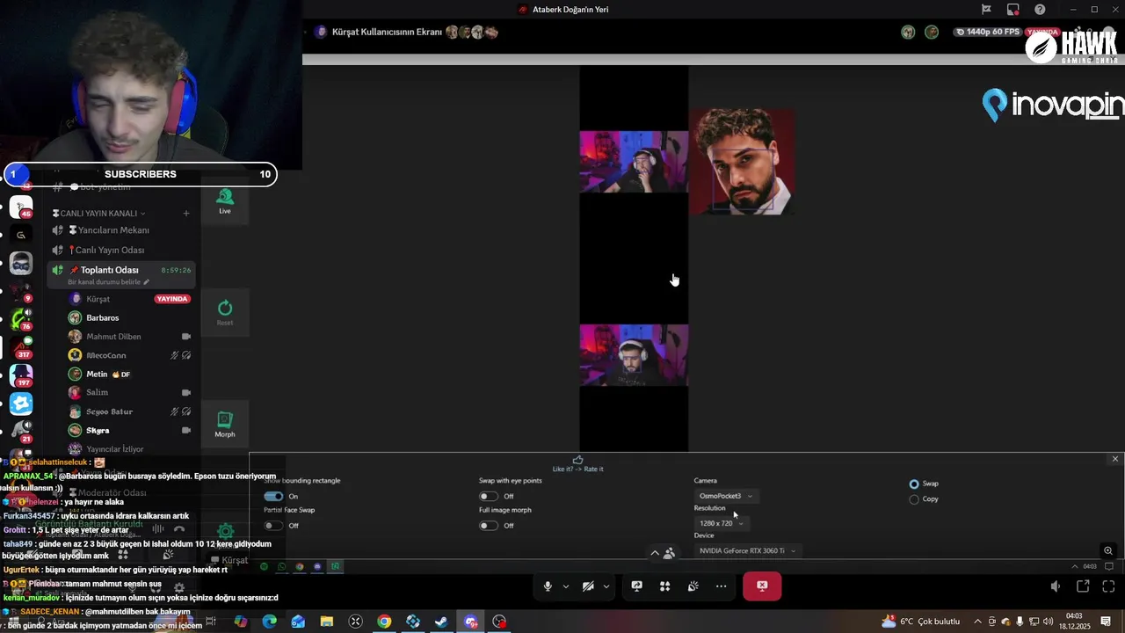Open Windows notification center icon
The width and height of the screenshot is (1125, 633).
(x=1107, y=622)
